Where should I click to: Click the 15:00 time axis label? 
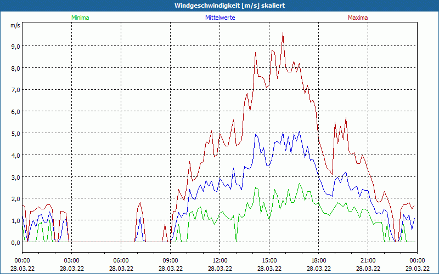pyautogui.click(x=269, y=261)
